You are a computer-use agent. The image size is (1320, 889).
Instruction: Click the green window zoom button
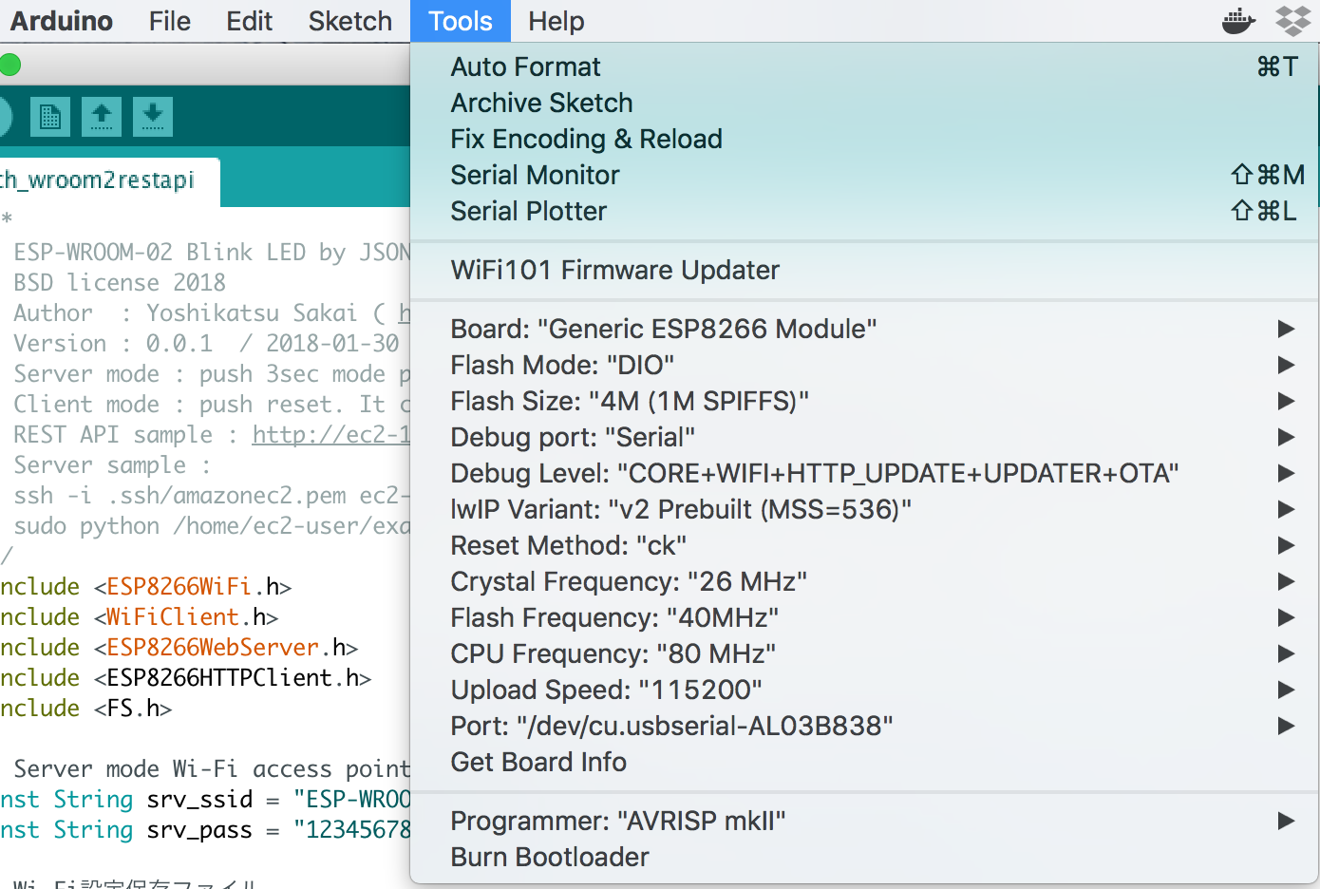tap(9, 65)
